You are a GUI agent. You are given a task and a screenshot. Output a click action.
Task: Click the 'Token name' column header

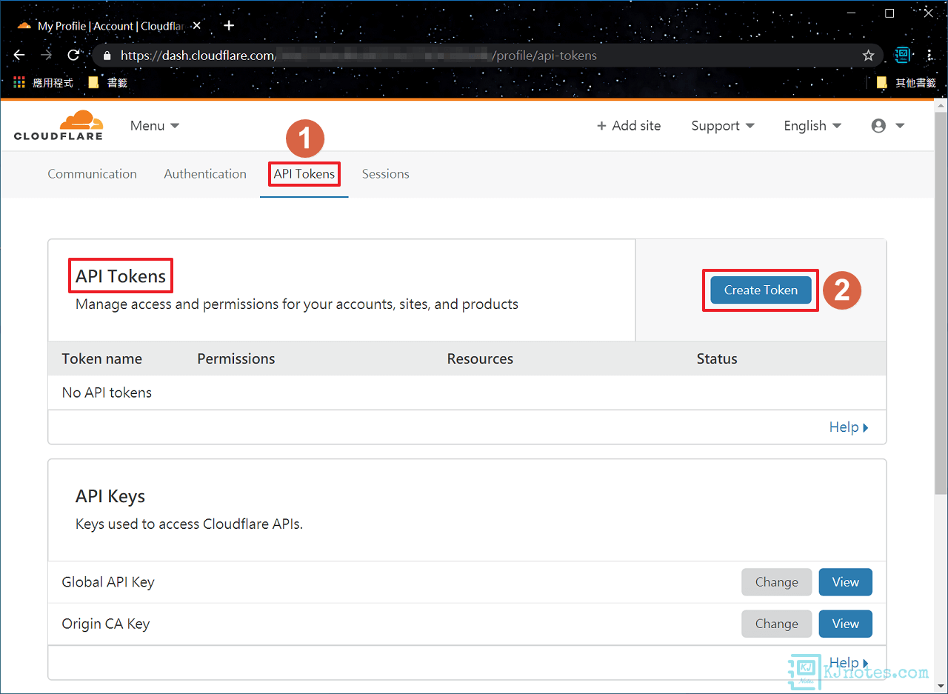click(101, 358)
